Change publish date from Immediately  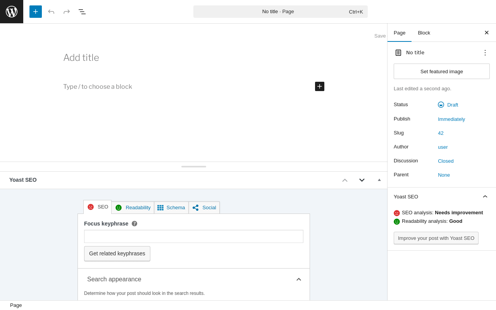click(451, 119)
